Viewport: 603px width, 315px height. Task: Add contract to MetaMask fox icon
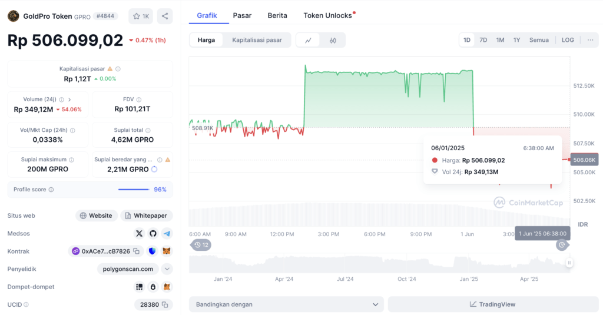167,251
